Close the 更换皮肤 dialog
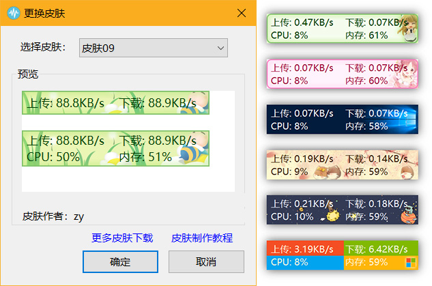 point(242,13)
